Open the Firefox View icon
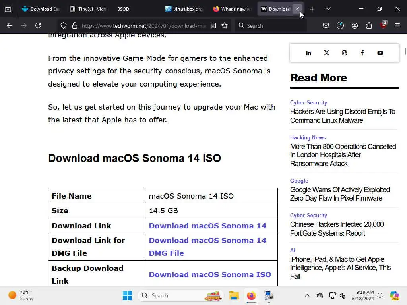Image resolution: width=407 pixels, height=305 pixels. coord(8,9)
